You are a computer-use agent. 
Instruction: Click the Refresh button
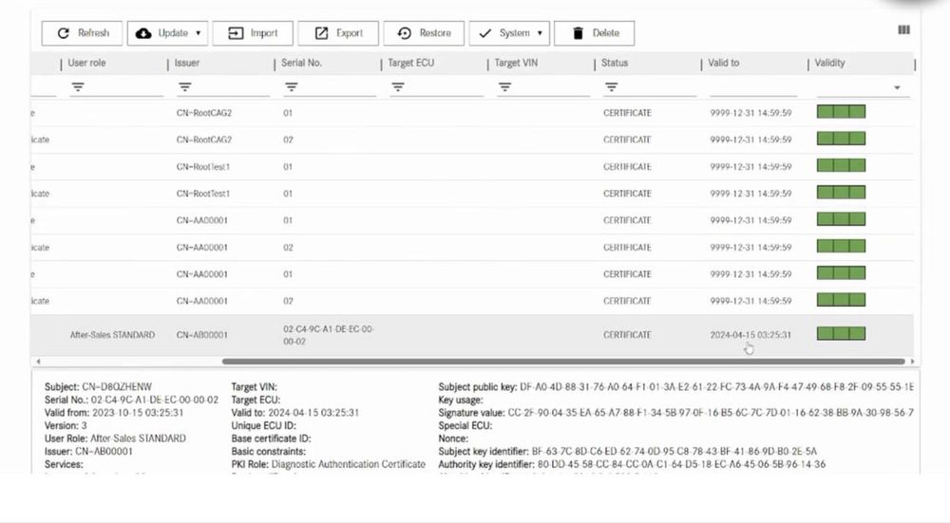click(82, 33)
